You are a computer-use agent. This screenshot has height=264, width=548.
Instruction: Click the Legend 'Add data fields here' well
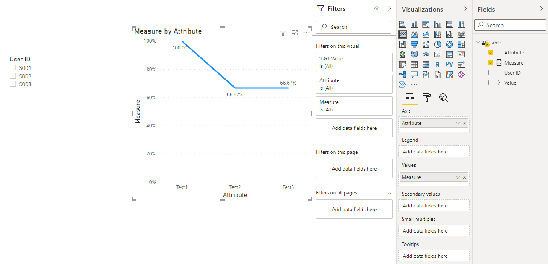[x=435, y=151]
